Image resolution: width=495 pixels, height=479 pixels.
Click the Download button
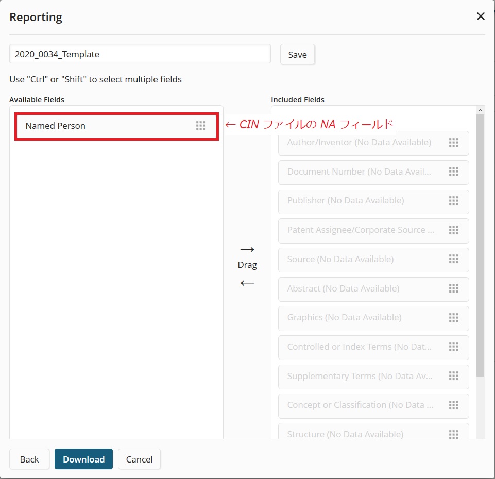pos(83,459)
